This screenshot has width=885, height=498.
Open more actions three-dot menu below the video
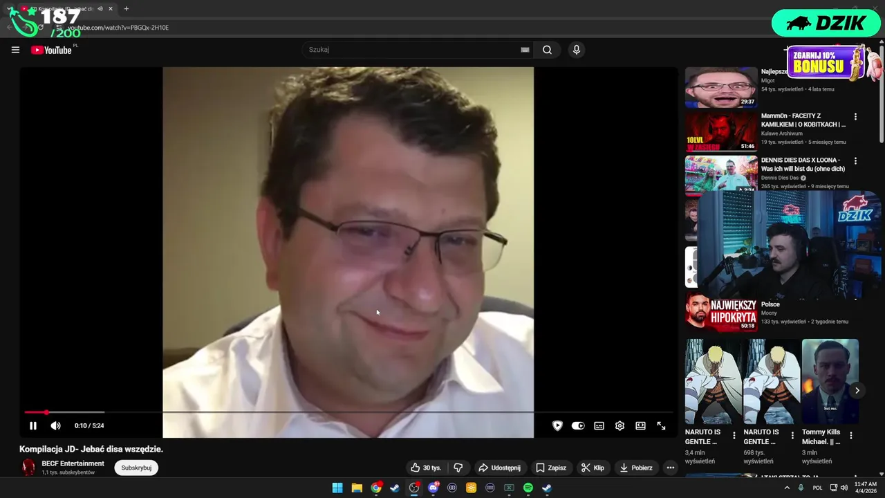pos(670,468)
